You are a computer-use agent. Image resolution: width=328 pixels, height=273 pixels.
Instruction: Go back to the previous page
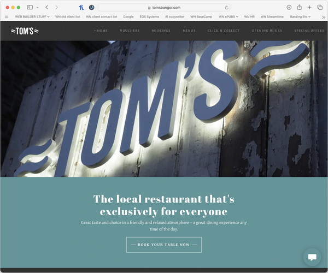pyautogui.click(x=47, y=7)
